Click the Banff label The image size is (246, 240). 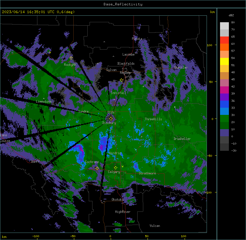click(x=35, y=162)
